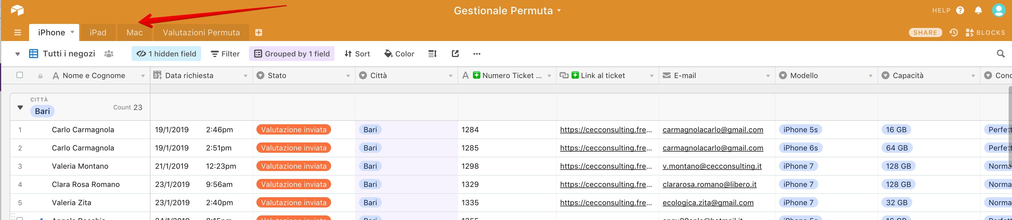Screen dimensions: 1012x220
Task: Open the notifications bell
Action: [x=978, y=11]
